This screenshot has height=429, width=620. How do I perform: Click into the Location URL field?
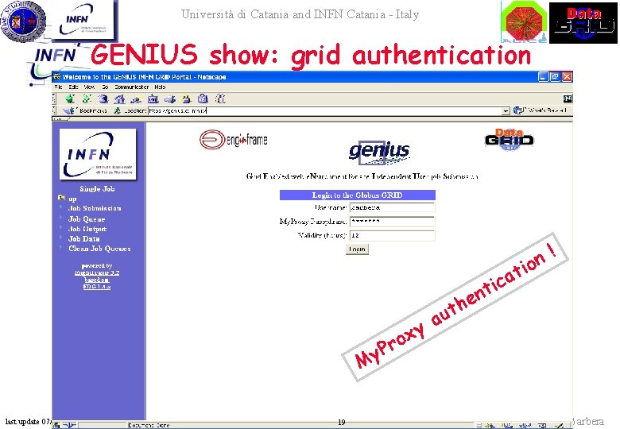pyautogui.click(x=325, y=111)
